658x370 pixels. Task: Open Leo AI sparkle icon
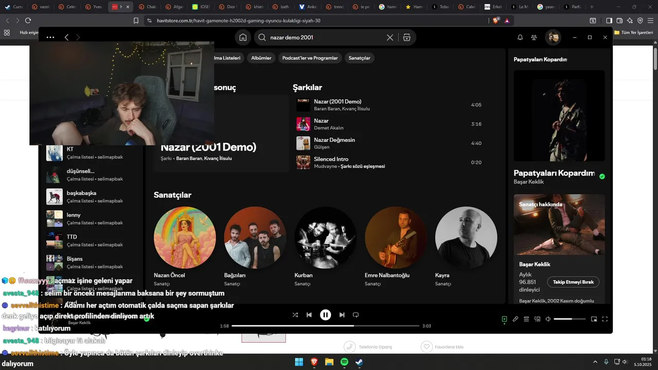coord(630,21)
